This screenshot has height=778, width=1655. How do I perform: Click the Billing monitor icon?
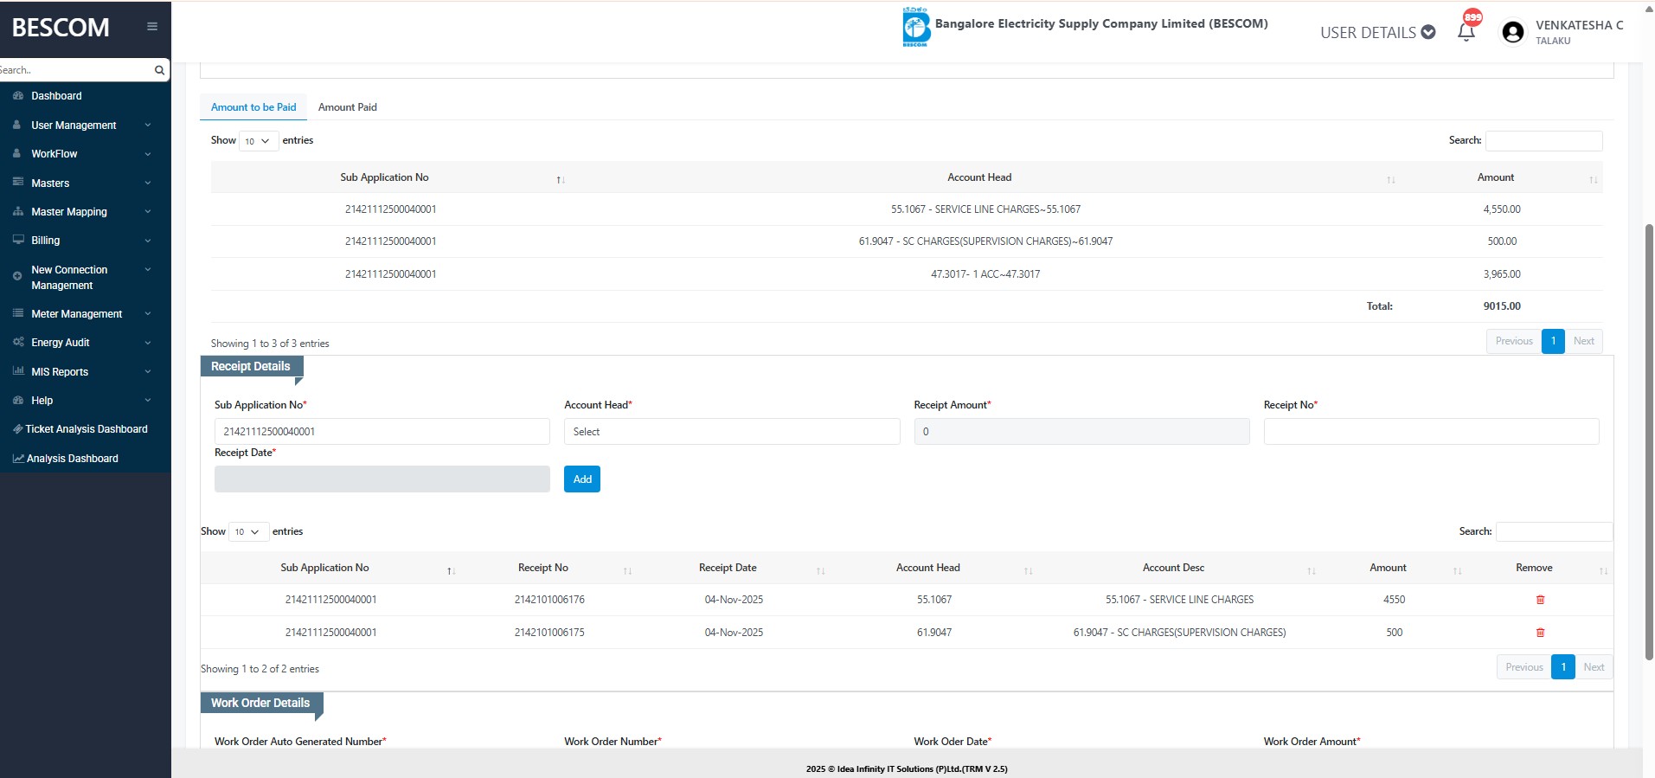point(17,240)
